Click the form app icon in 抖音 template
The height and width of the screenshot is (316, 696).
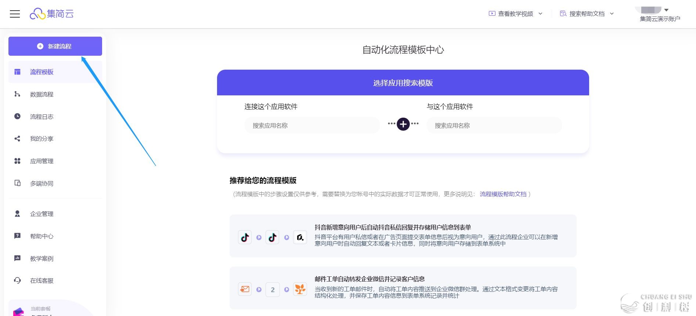click(x=300, y=238)
